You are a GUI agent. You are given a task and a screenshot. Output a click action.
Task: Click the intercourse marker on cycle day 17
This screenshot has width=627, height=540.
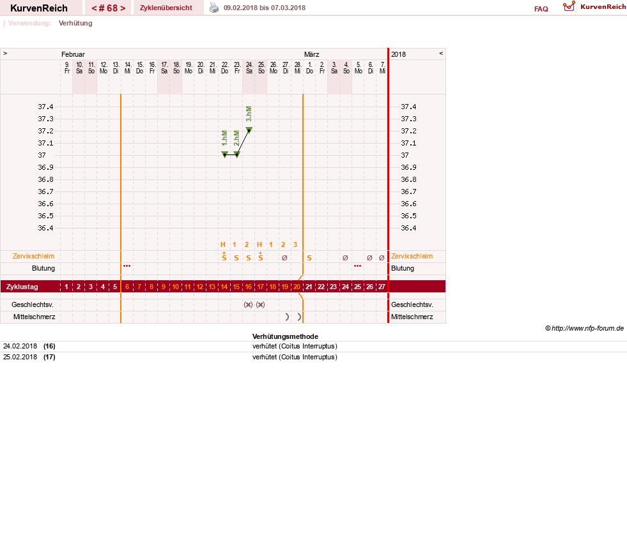point(260,304)
